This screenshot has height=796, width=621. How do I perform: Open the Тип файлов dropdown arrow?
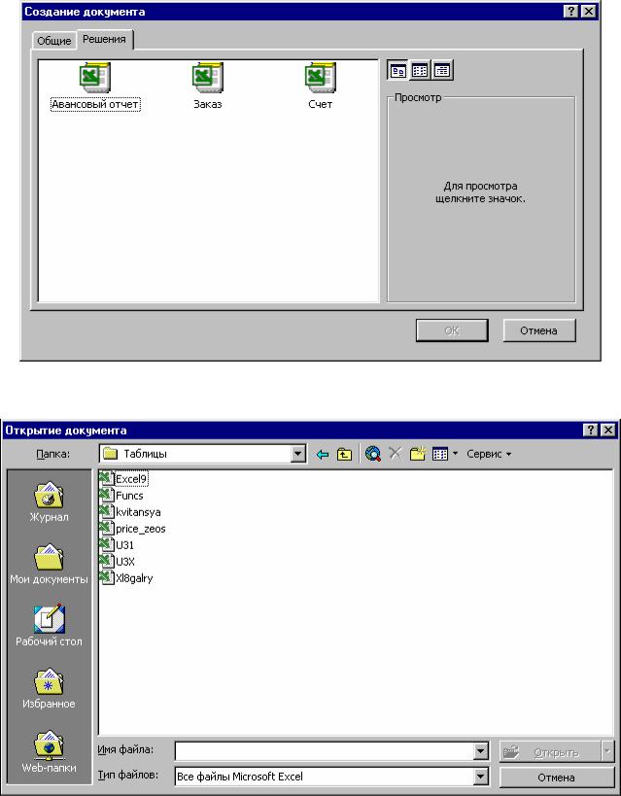coord(481,777)
